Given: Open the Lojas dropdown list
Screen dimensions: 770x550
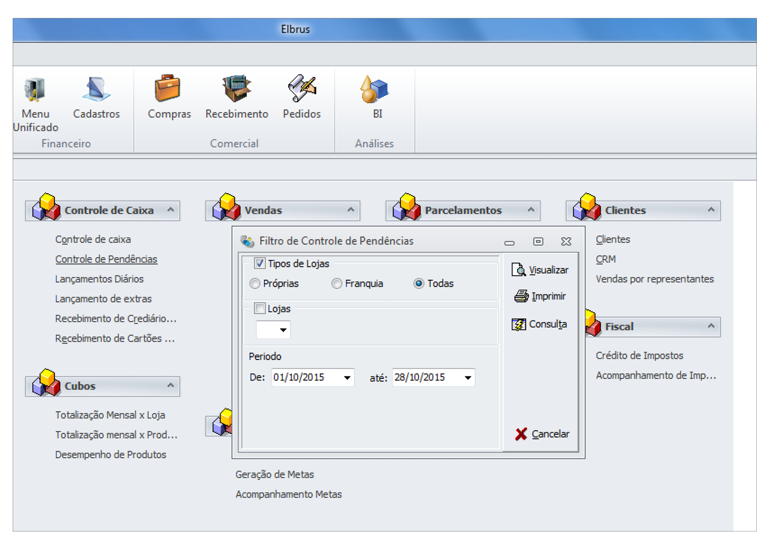Looking at the screenshot, I should point(283,330).
